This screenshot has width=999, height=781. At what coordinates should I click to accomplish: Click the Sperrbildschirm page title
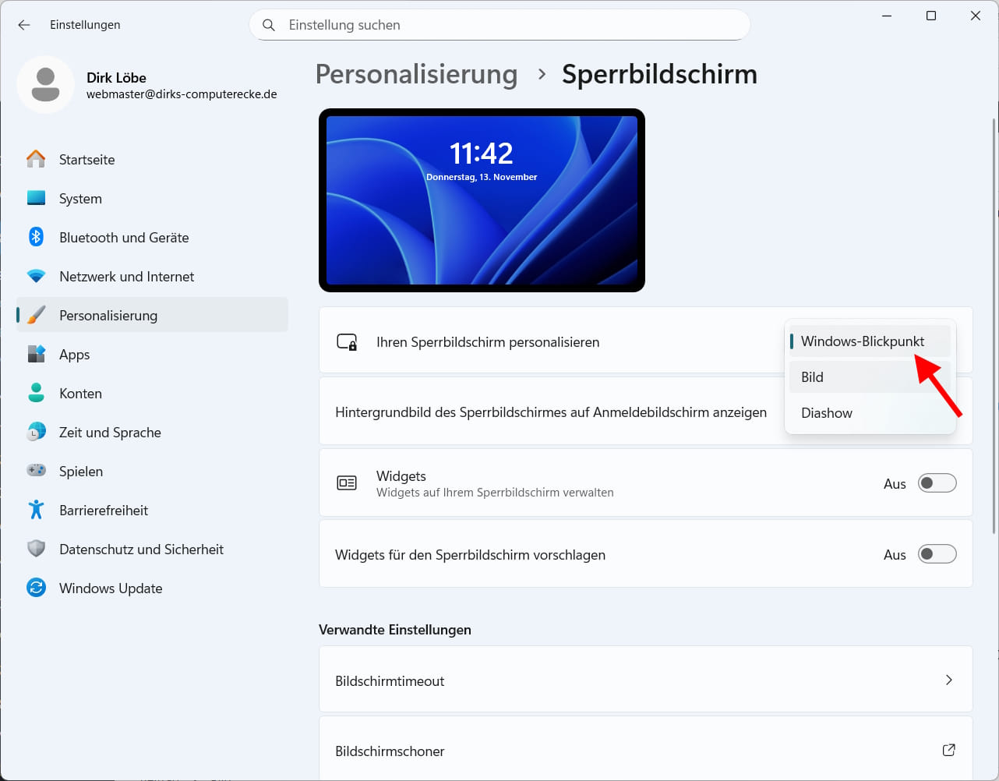click(x=659, y=74)
